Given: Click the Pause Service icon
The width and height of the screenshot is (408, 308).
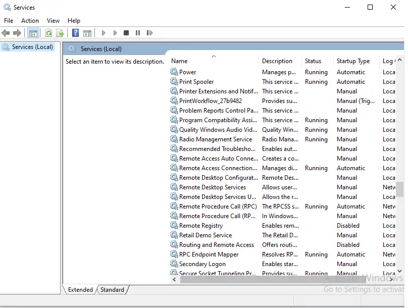Looking at the screenshot, I should (x=138, y=33).
